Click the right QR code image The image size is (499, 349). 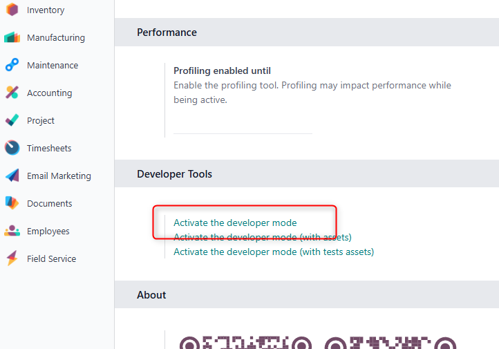pyautogui.click(x=390, y=342)
